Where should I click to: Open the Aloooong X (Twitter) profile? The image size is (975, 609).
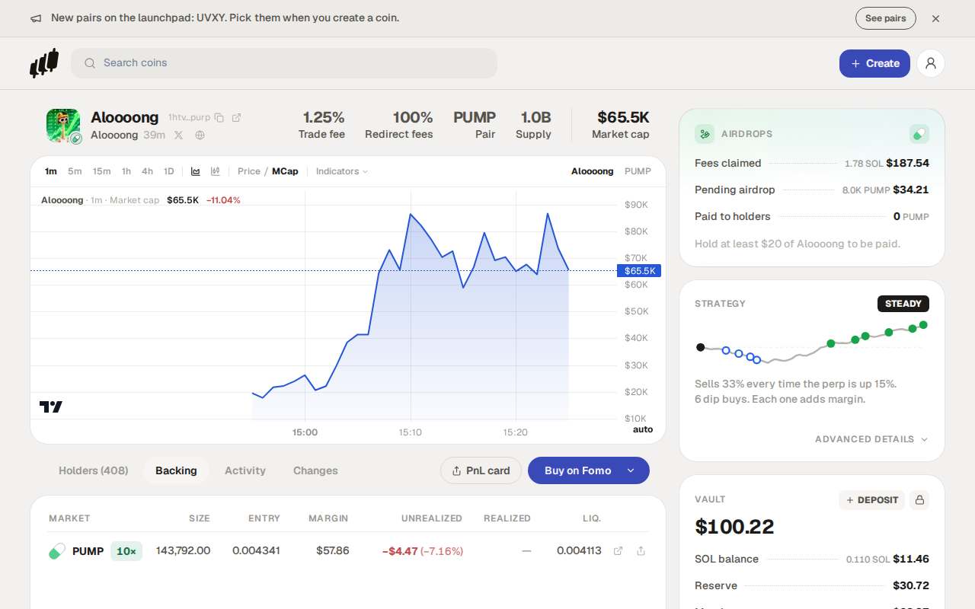pos(178,135)
